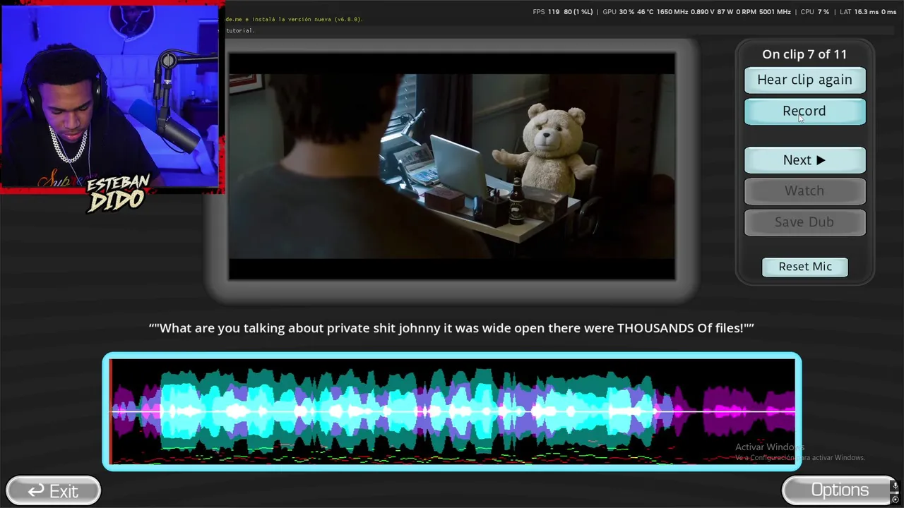Start recording with the Record button
This screenshot has height=508, width=904.
[x=804, y=111]
